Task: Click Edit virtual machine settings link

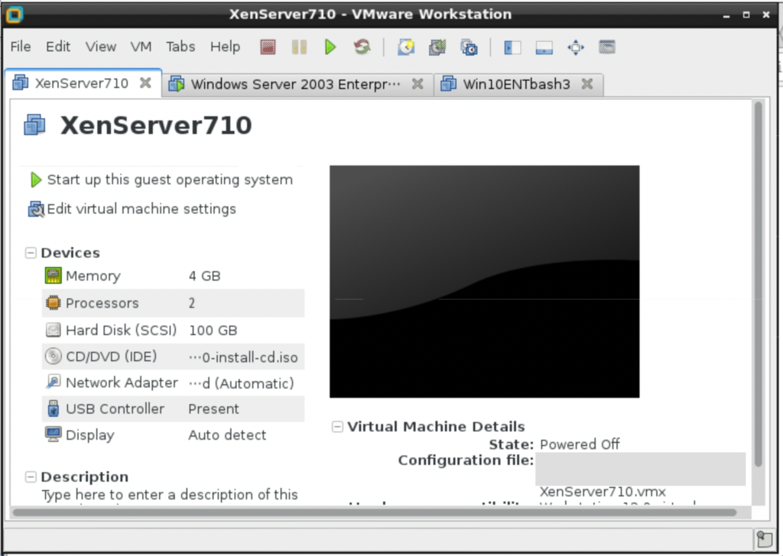Action: (141, 209)
